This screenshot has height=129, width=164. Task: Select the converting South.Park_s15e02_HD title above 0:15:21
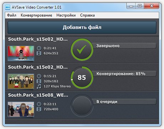click(38, 67)
